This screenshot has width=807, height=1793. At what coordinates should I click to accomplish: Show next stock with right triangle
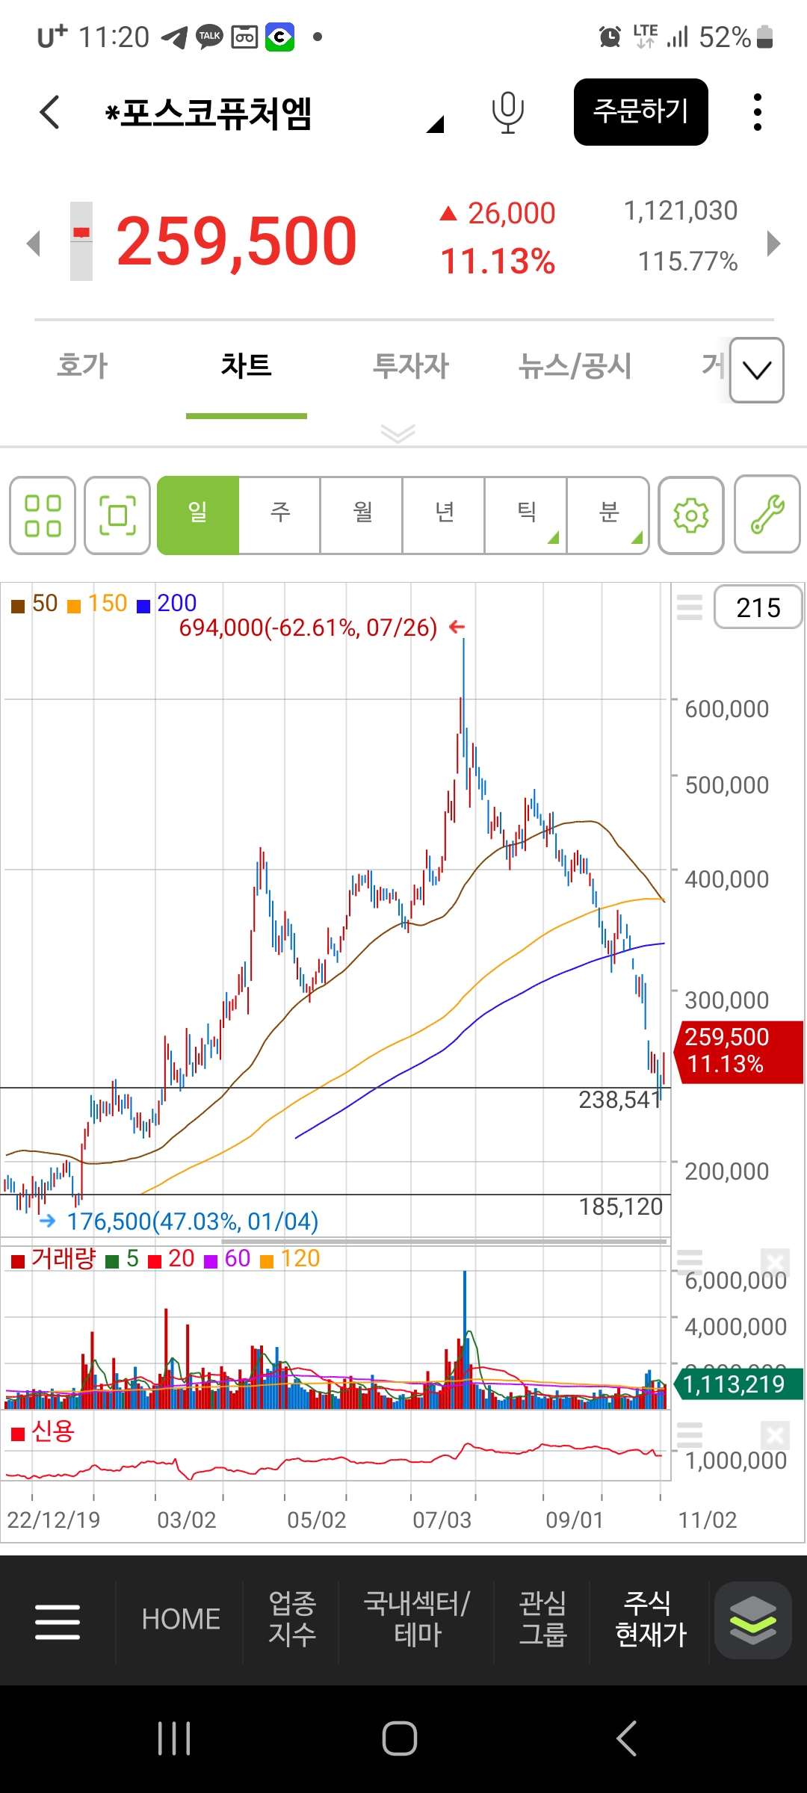pos(774,244)
